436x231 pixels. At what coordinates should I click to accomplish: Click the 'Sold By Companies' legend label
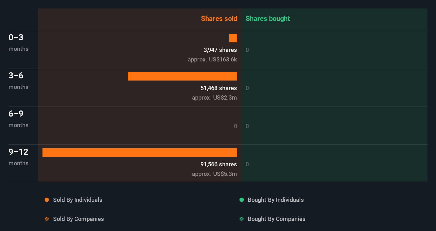[x=78, y=219]
